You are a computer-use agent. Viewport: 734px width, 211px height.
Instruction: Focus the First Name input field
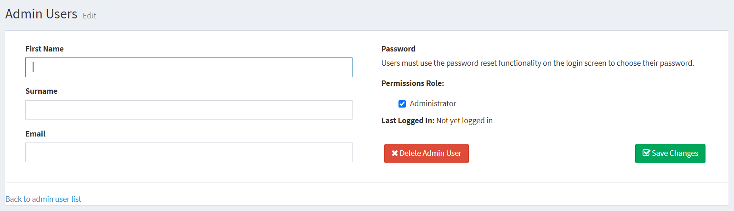188,68
